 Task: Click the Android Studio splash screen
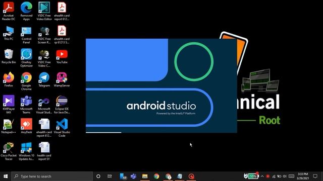(x=161, y=85)
